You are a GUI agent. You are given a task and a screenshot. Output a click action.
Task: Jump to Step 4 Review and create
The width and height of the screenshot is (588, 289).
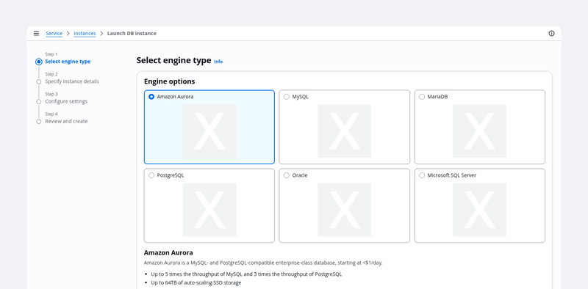pyautogui.click(x=66, y=121)
